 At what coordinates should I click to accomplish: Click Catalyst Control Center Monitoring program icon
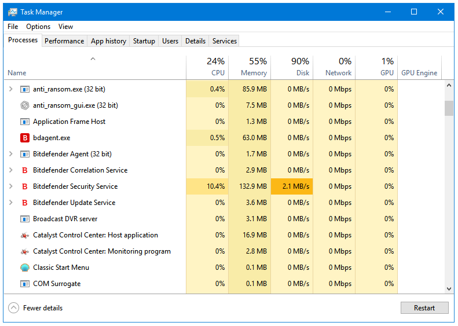coord(25,251)
